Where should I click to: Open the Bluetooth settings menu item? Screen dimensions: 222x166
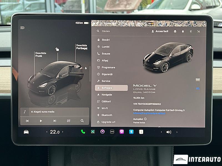coord(107,115)
